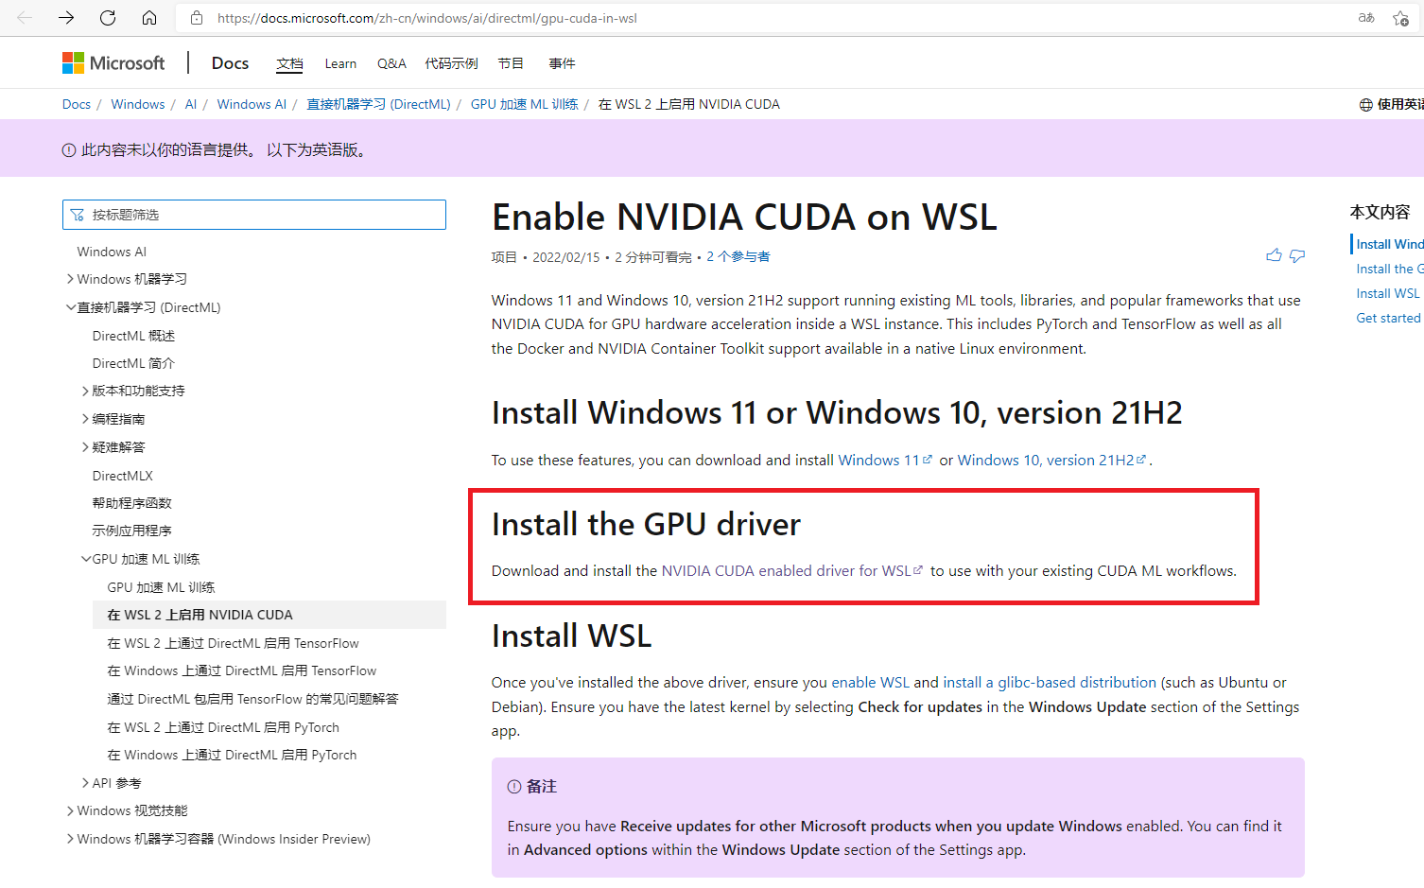Reload the page with refresh icon
The image size is (1424, 888).
click(x=108, y=17)
